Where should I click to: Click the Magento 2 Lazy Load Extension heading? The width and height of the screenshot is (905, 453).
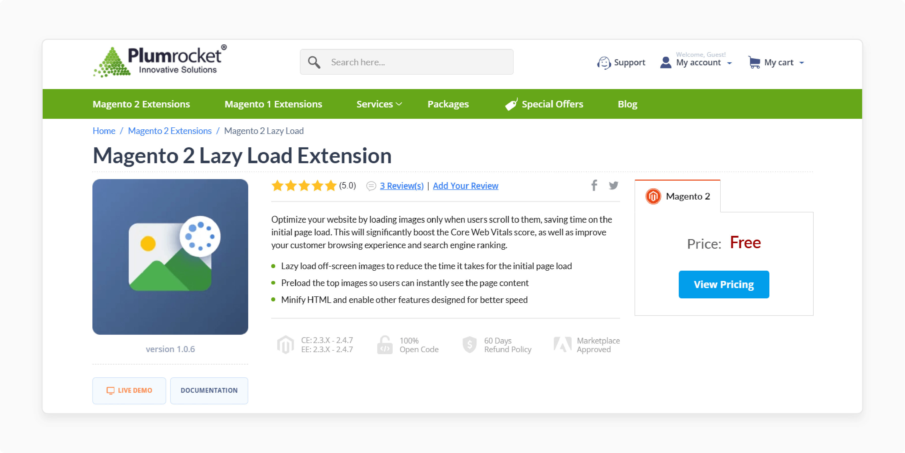(x=242, y=156)
